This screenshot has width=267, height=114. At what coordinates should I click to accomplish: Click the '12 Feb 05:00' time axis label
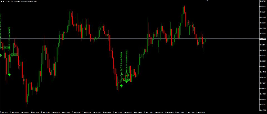(x=169, y=112)
